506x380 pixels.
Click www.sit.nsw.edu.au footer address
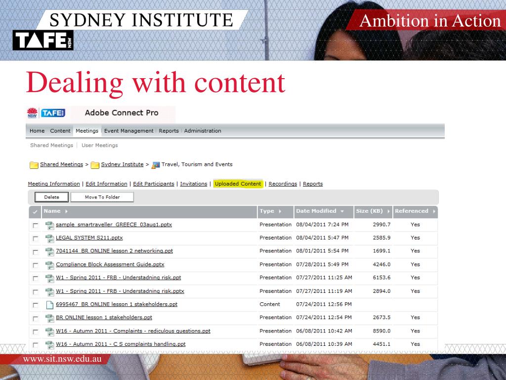coord(62,359)
